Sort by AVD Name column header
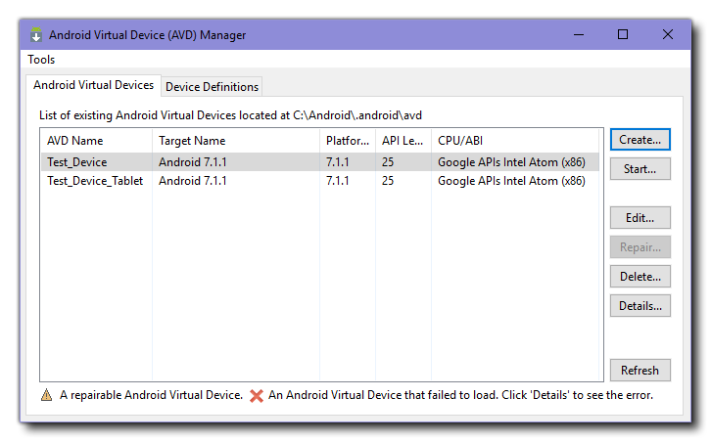 coord(97,141)
